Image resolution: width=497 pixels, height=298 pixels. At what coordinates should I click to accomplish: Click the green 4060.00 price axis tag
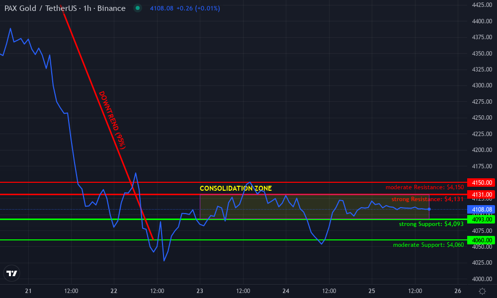pyautogui.click(x=482, y=240)
